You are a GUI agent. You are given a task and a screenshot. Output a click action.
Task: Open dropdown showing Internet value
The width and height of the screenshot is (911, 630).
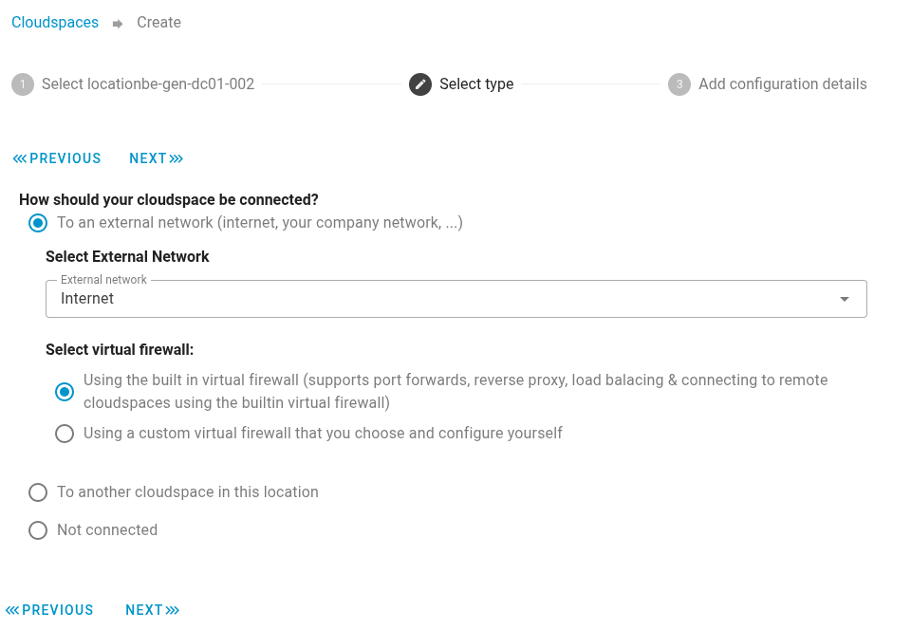tap(456, 298)
